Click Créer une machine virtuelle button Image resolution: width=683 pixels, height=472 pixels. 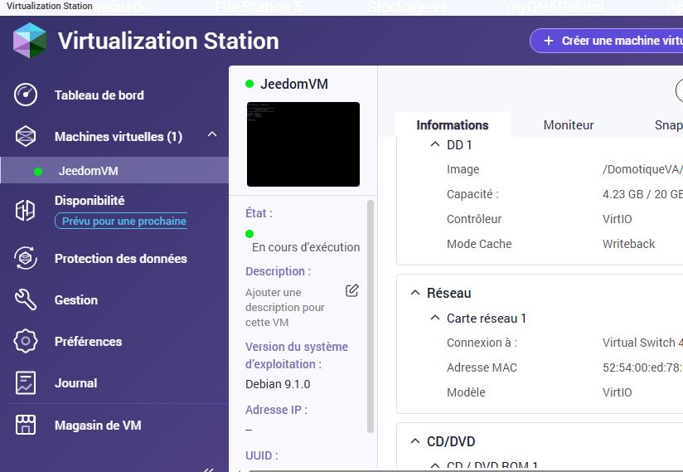pyautogui.click(x=607, y=41)
